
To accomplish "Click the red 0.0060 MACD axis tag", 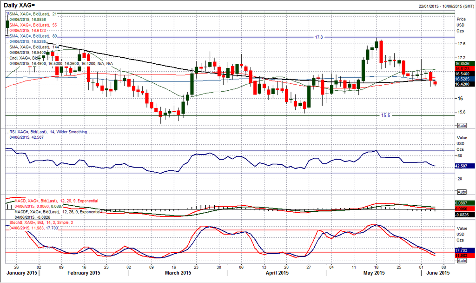I will (464, 209).
